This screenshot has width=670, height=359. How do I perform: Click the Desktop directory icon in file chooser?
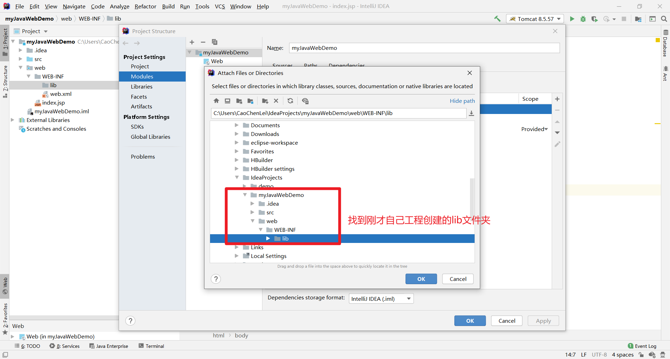click(x=228, y=101)
